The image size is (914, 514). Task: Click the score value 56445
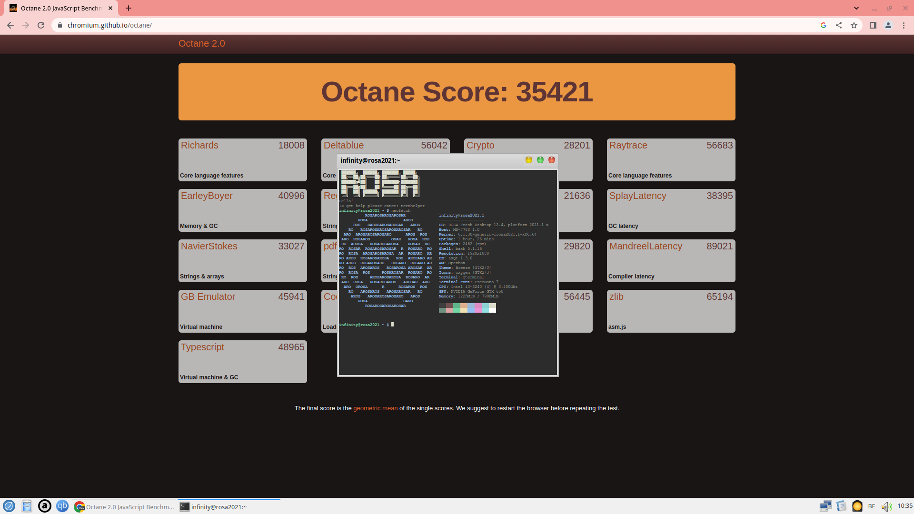[x=577, y=297]
